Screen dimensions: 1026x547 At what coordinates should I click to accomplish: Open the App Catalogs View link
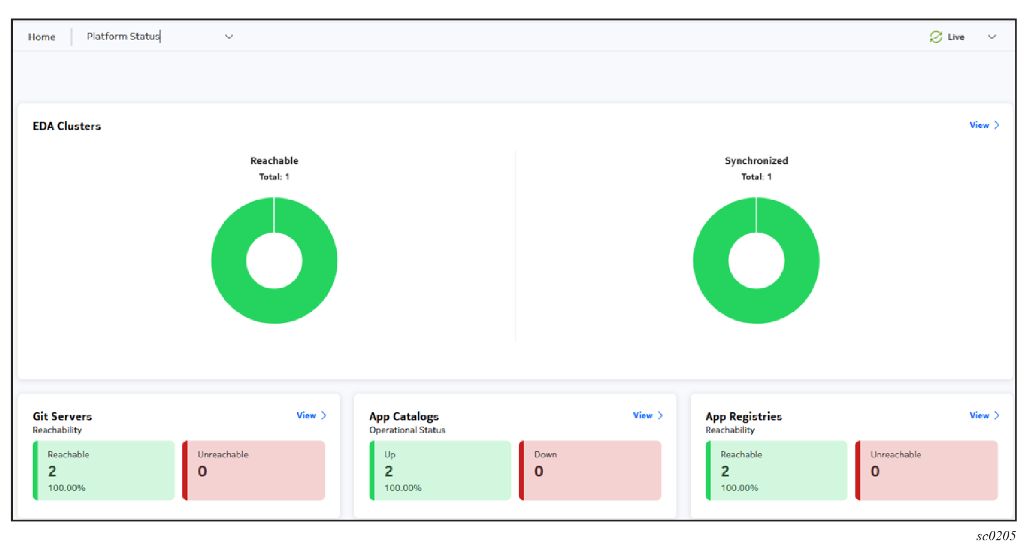pos(642,415)
